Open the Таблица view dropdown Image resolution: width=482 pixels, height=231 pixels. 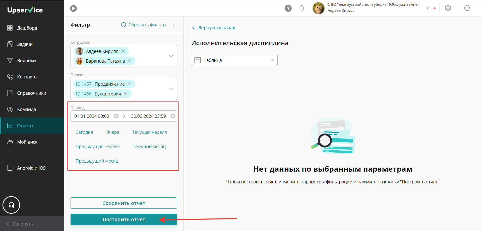click(x=234, y=60)
